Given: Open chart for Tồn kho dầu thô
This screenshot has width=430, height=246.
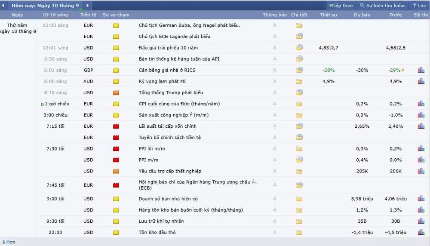Looking at the screenshot, I should pos(421,232).
